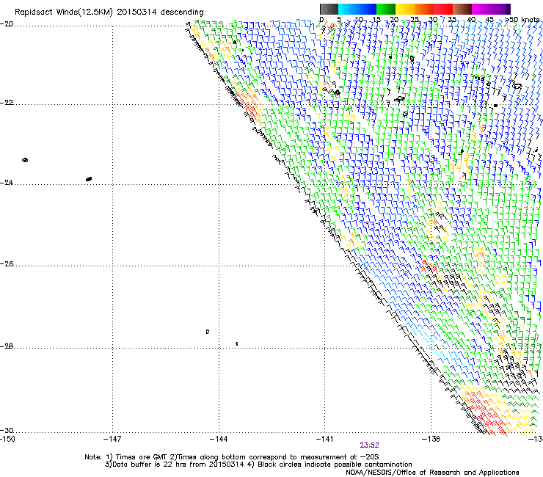Click the -24 latitude axis label
Image resolution: width=543 pixels, height=477 pixels.
point(7,183)
